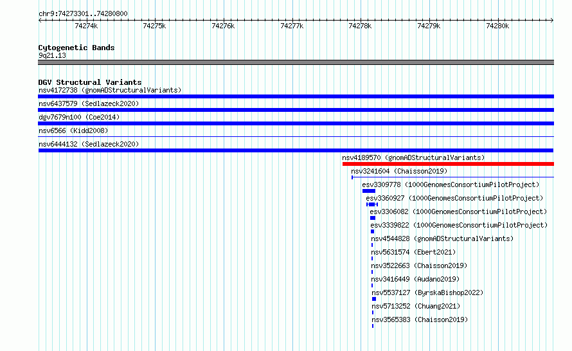This screenshot has width=572, height=351.
Task: Click the blue bar under nsv6444132
Action: (296, 150)
